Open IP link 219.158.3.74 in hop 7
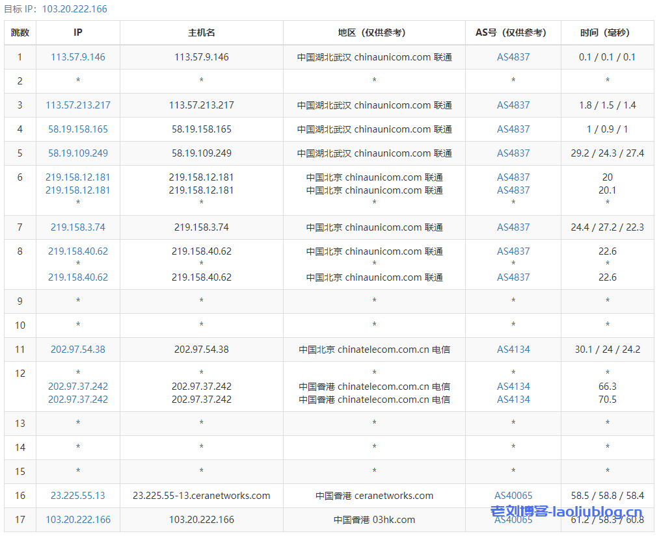 tap(78, 227)
